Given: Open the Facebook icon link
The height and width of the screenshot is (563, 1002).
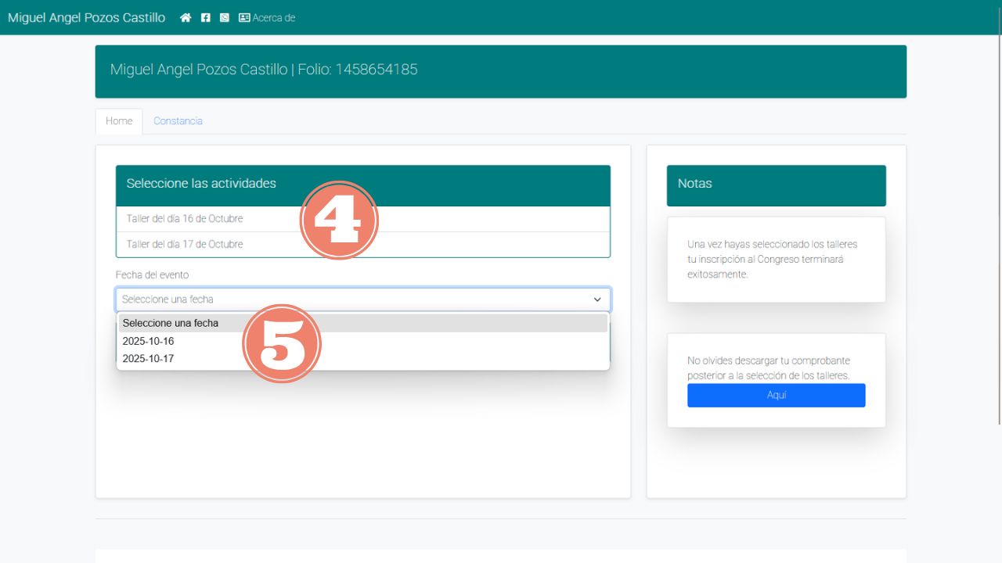Looking at the screenshot, I should tap(206, 18).
